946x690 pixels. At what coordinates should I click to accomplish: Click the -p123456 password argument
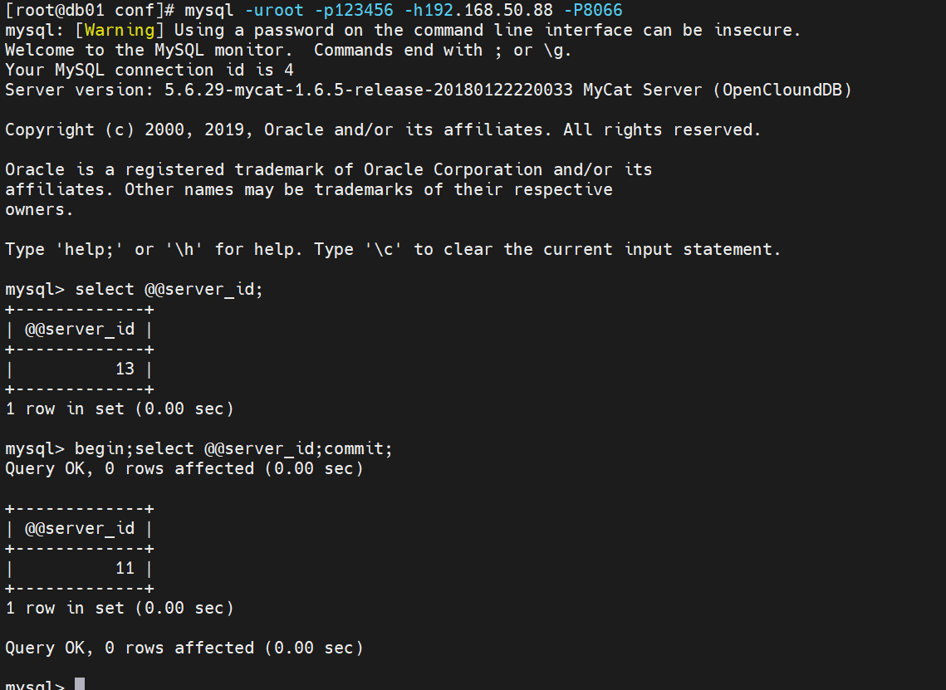[354, 10]
